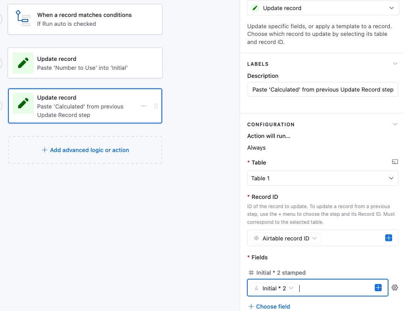Click the plus button in Initial * 2 field
The height and width of the screenshot is (311, 403).
(x=378, y=288)
